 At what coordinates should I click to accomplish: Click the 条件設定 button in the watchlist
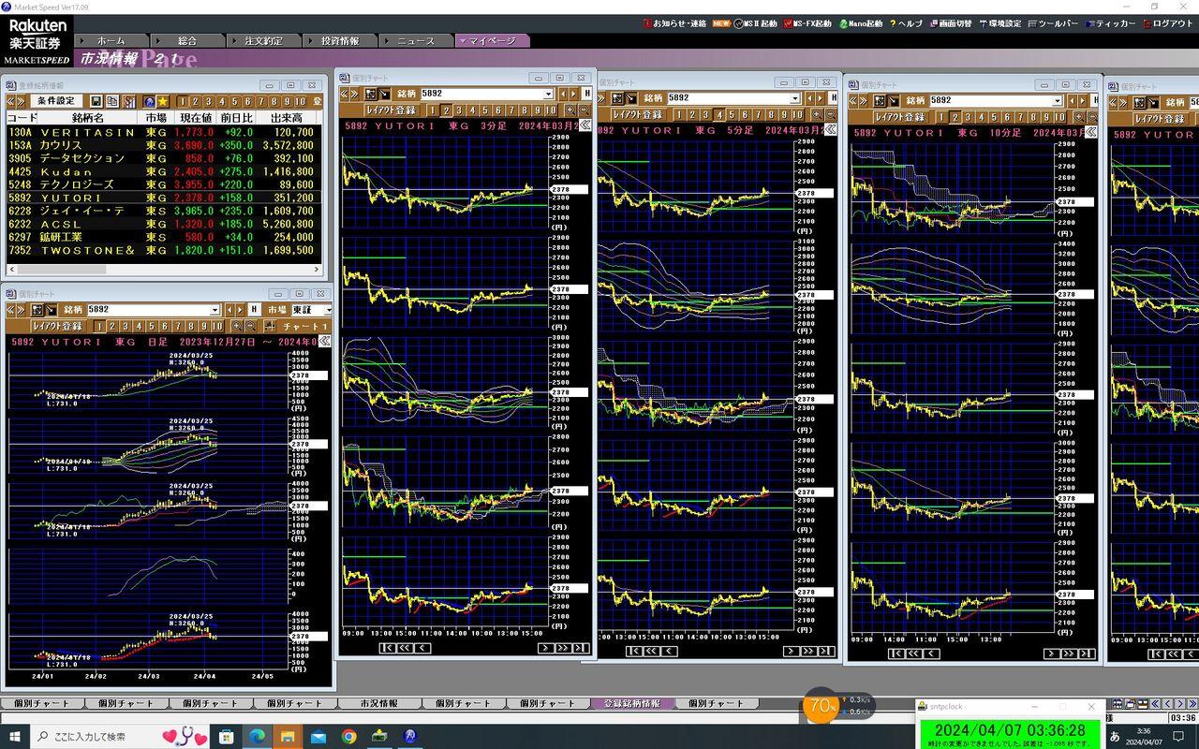[55, 101]
